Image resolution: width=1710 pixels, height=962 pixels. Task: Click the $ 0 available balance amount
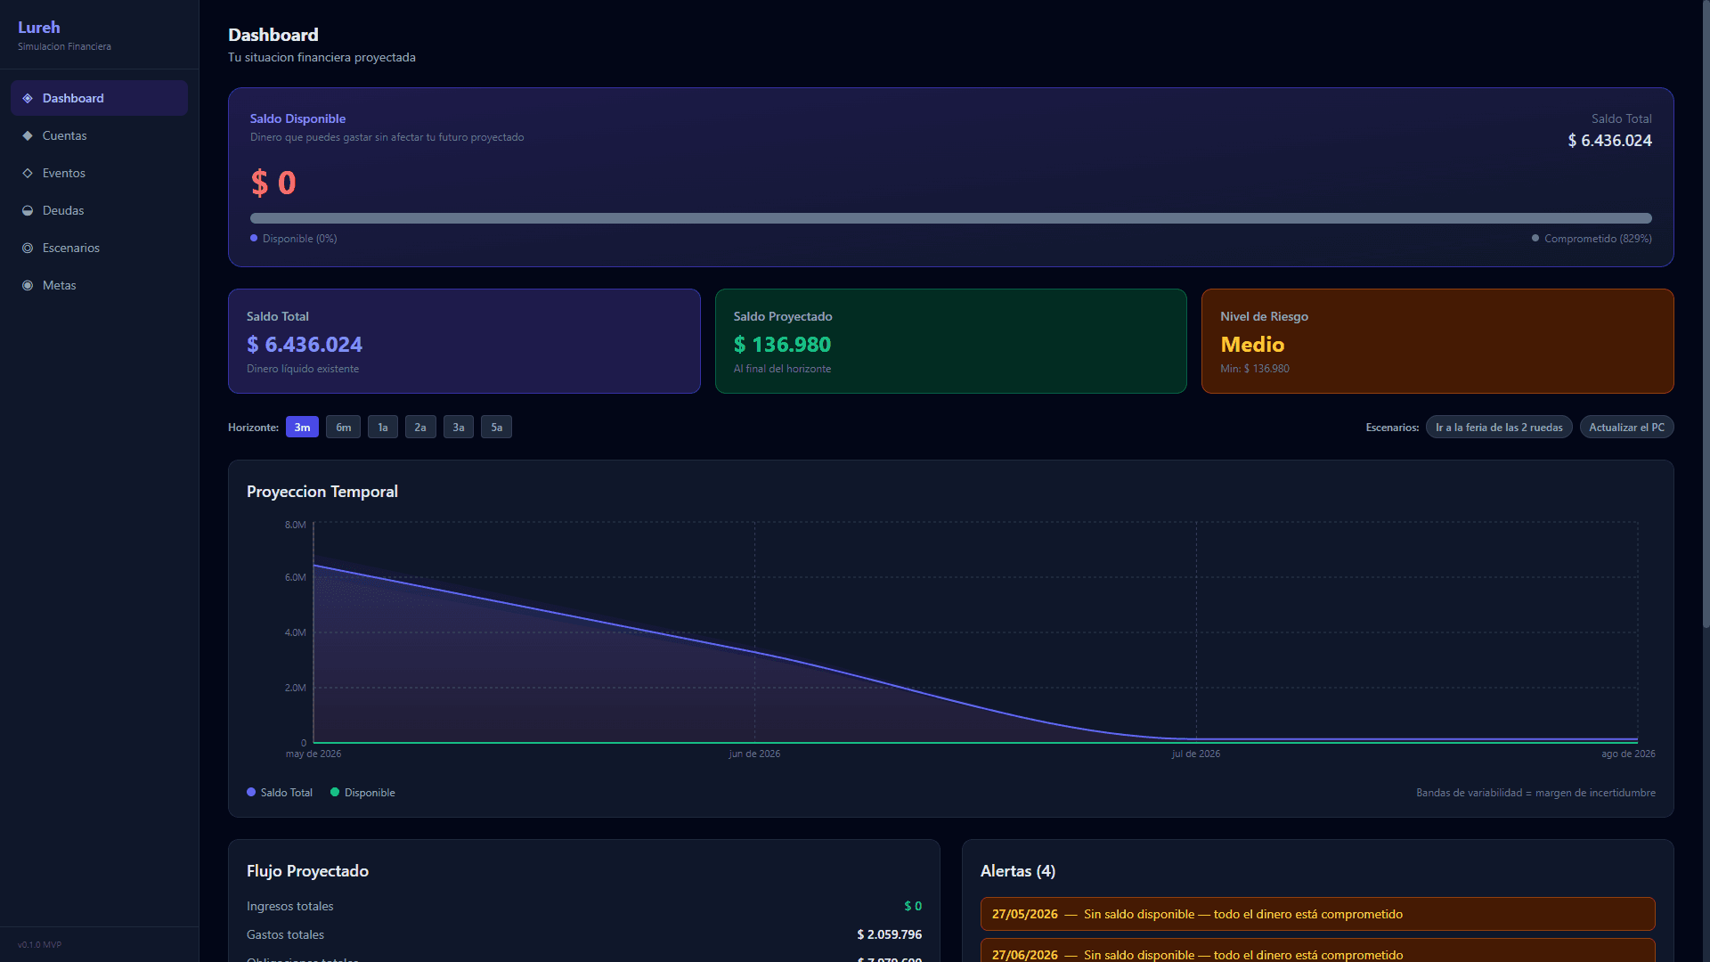click(x=273, y=183)
